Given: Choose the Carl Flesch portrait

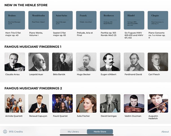Looking at the screenshot, I should coord(158,62).
